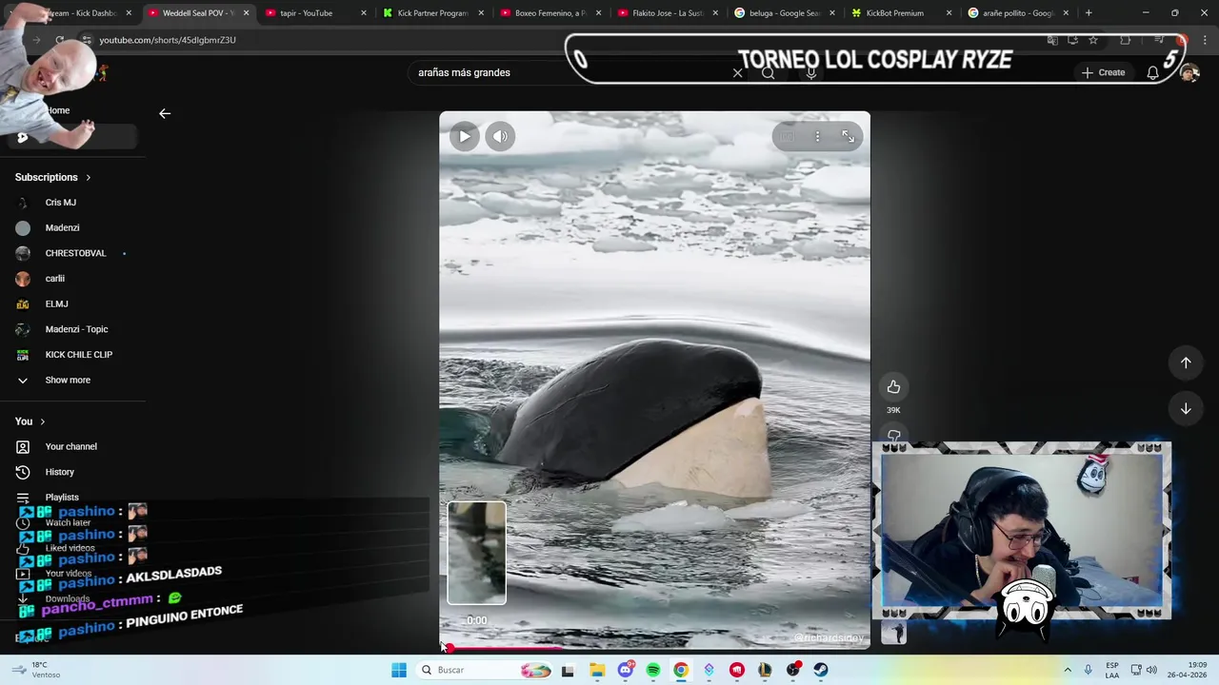Open Chrome from the taskbar
This screenshot has height=685, width=1219.
(x=681, y=670)
